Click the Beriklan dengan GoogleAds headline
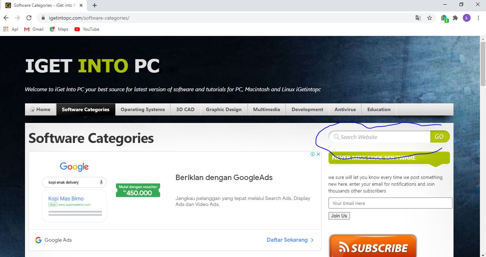 pyautogui.click(x=224, y=178)
